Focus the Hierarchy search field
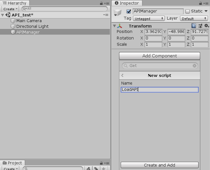The image size is (210, 170). (65, 9)
